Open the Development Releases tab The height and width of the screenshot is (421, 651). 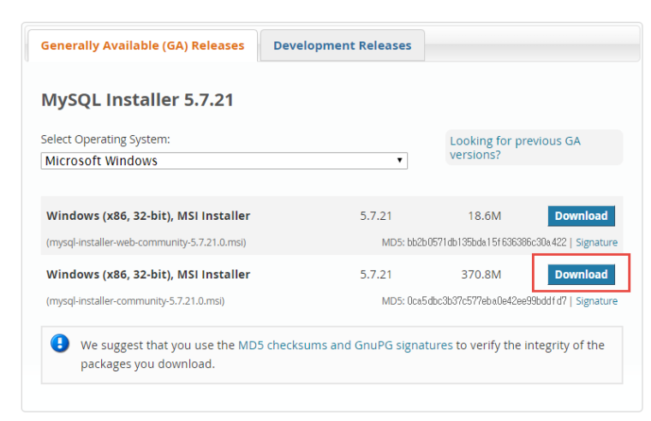coord(342,45)
